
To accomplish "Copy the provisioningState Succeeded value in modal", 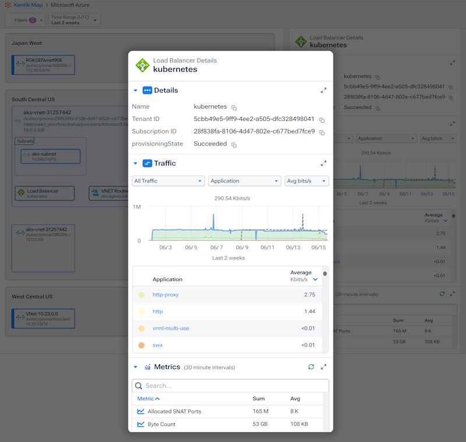I will [234, 144].
